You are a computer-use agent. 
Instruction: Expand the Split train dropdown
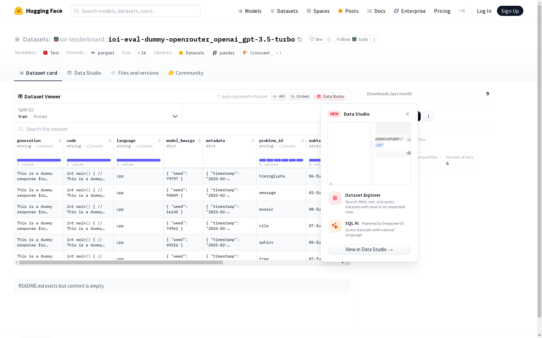pos(98,113)
